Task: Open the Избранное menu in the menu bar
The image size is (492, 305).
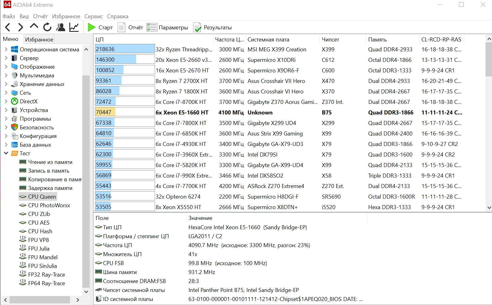Action: (x=66, y=16)
